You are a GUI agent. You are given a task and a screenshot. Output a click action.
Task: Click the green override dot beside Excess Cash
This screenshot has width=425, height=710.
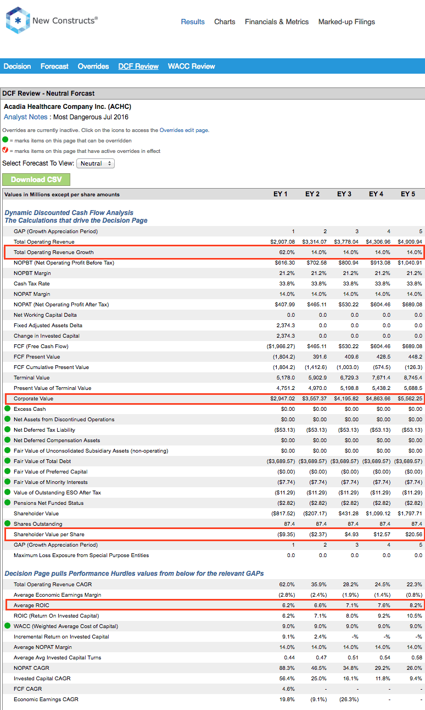coord(8,409)
